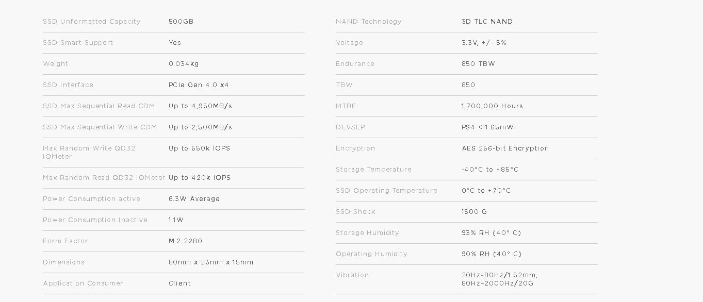Select the SSD Max Sequential Read CDM label

coord(99,106)
